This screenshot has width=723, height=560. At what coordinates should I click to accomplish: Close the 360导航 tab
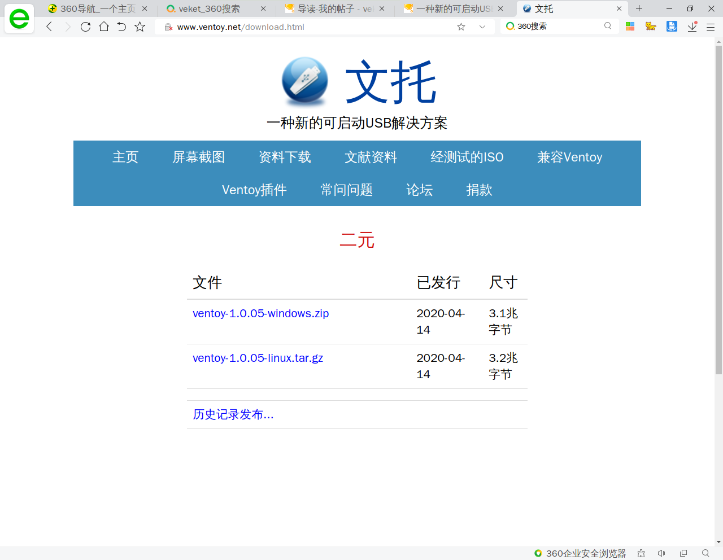coord(145,8)
